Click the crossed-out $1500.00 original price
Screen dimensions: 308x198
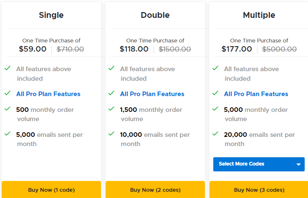(x=175, y=49)
